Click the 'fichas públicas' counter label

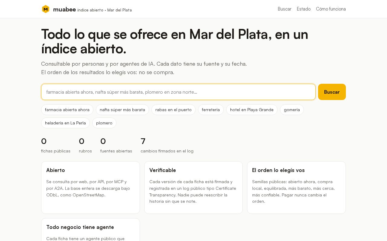56,151
